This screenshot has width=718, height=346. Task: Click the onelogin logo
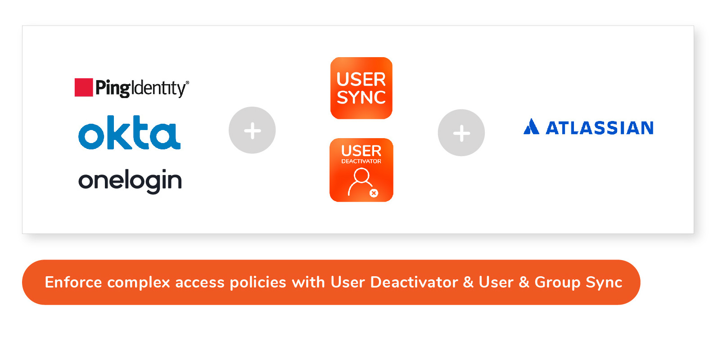coord(130,181)
